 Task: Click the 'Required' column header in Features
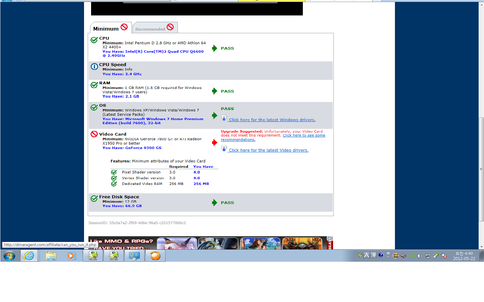(x=178, y=166)
